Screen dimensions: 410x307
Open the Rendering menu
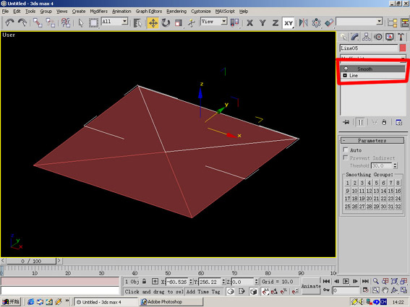click(176, 12)
